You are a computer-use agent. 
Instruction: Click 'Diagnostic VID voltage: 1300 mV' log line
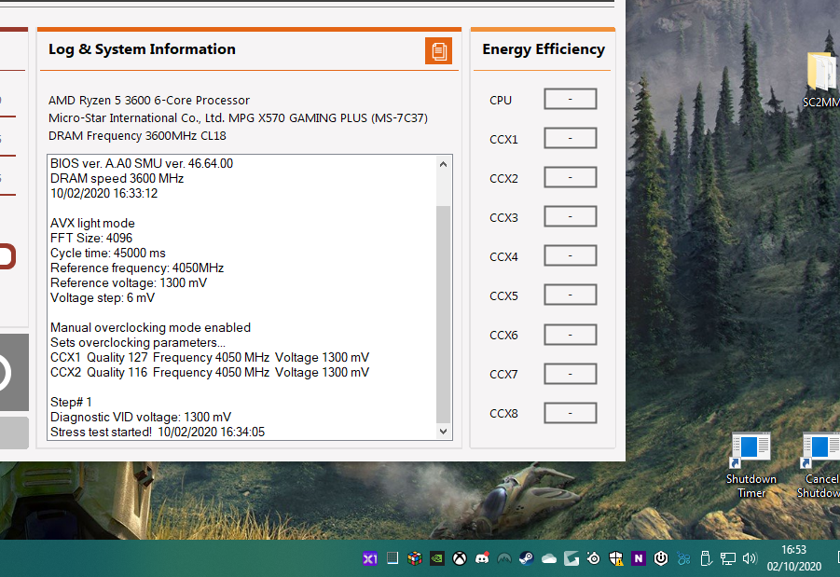(141, 417)
